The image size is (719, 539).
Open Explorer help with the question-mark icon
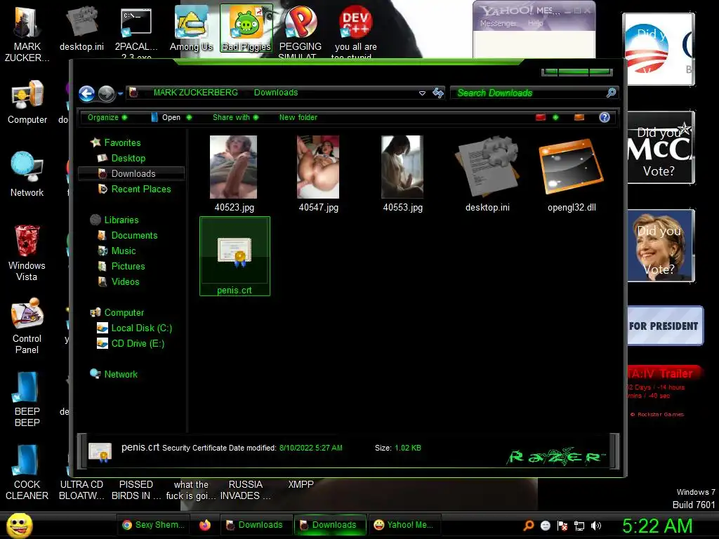pyautogui.click(x=605, y=117)
